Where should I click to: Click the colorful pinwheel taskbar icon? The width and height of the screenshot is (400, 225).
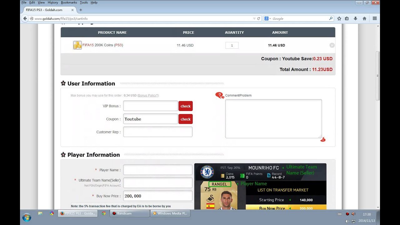pos(52,213)
